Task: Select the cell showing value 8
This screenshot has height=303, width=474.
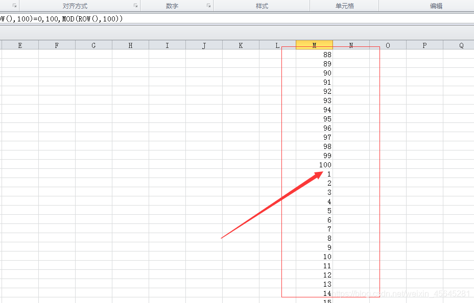Action: (x=315, y=238)
